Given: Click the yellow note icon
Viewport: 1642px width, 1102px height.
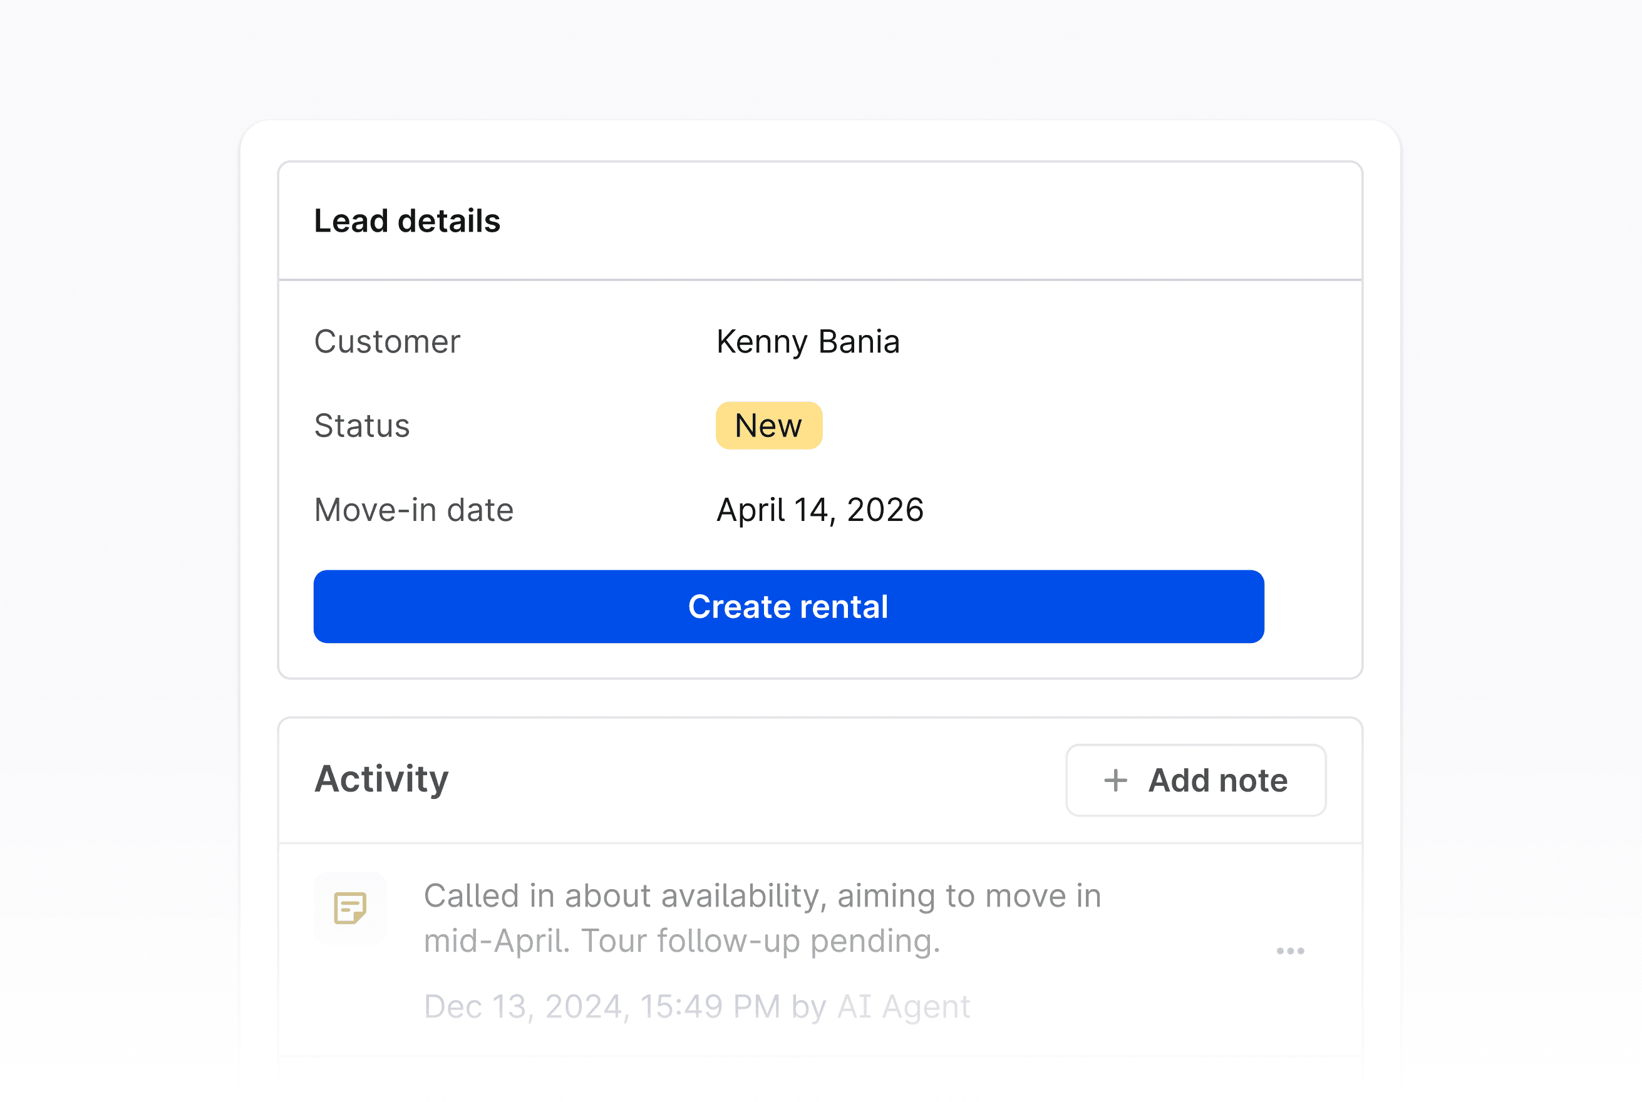Looking at the screenshot, I should coord(350,908).
